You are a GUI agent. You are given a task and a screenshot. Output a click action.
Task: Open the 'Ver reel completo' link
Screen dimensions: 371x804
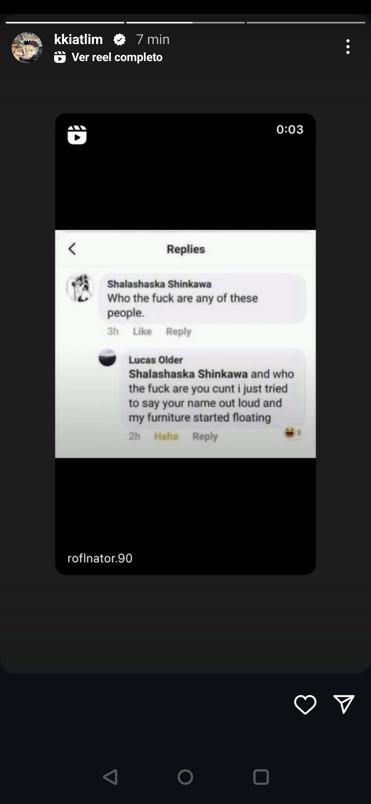(117, 57)
